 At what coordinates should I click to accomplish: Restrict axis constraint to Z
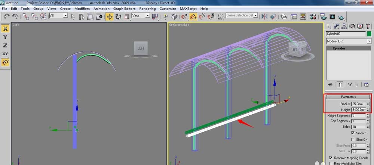tap(5, 45)
